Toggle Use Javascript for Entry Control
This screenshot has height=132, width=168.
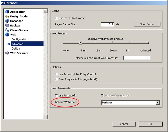coord(57,74)
